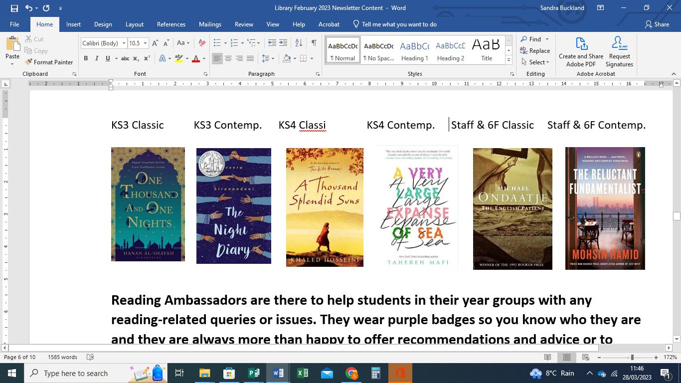Apply subscript formatting

point(137,58)
